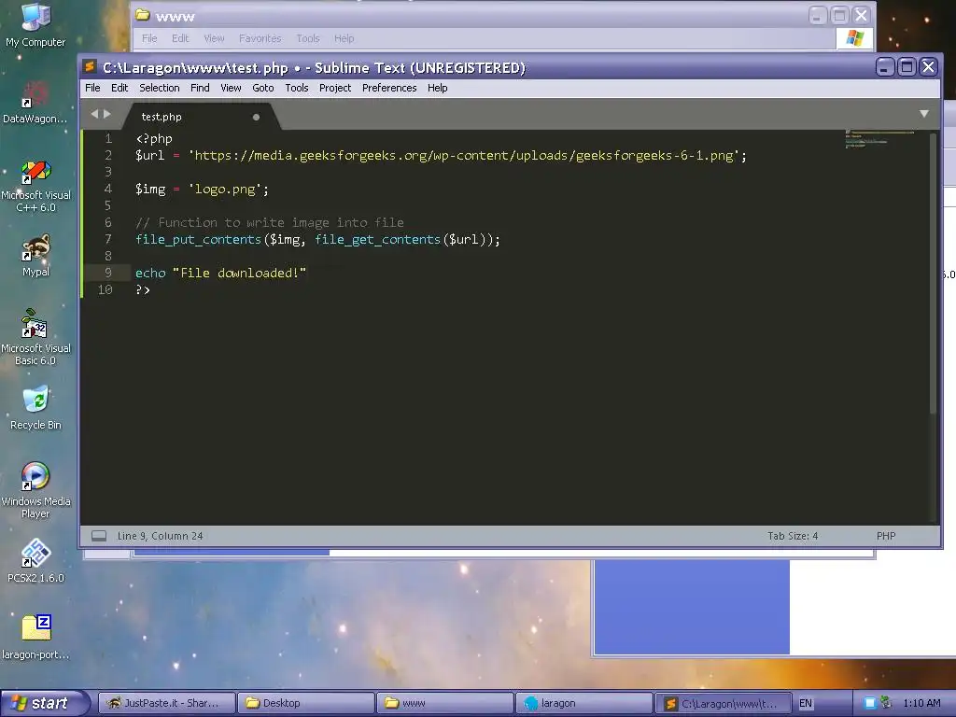The height and width of the screenshot is (717, 956).
Task: Click line number 5 in the gutter
Action: click(x=108, y=205)
